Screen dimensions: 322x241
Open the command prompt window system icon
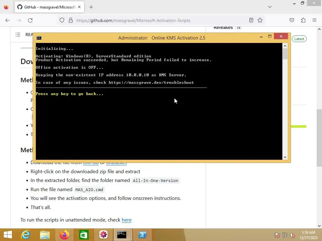click(39, 38)
